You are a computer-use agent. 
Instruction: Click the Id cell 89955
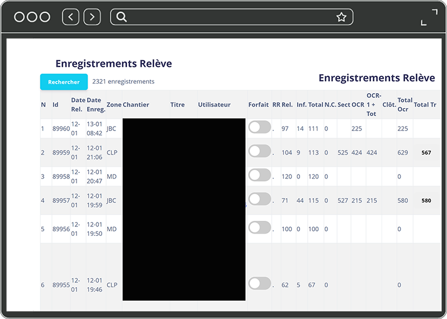point(61,285)
